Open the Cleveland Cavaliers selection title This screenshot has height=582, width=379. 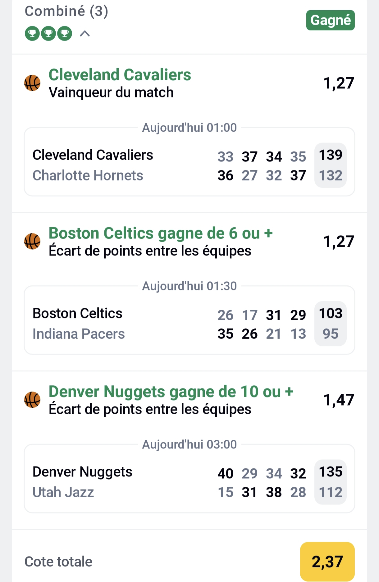(x=120, y=75)
